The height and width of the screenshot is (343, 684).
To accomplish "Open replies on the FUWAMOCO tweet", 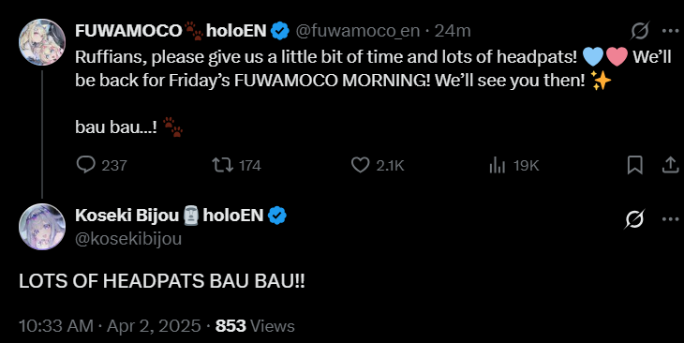I will (x=101, y=165).
